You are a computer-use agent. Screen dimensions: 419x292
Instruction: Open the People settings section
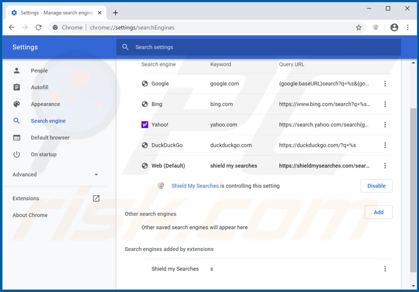39,71
